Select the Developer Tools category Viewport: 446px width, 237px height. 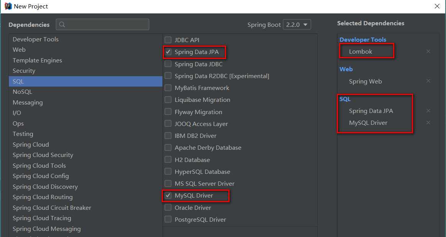[36, 39]
